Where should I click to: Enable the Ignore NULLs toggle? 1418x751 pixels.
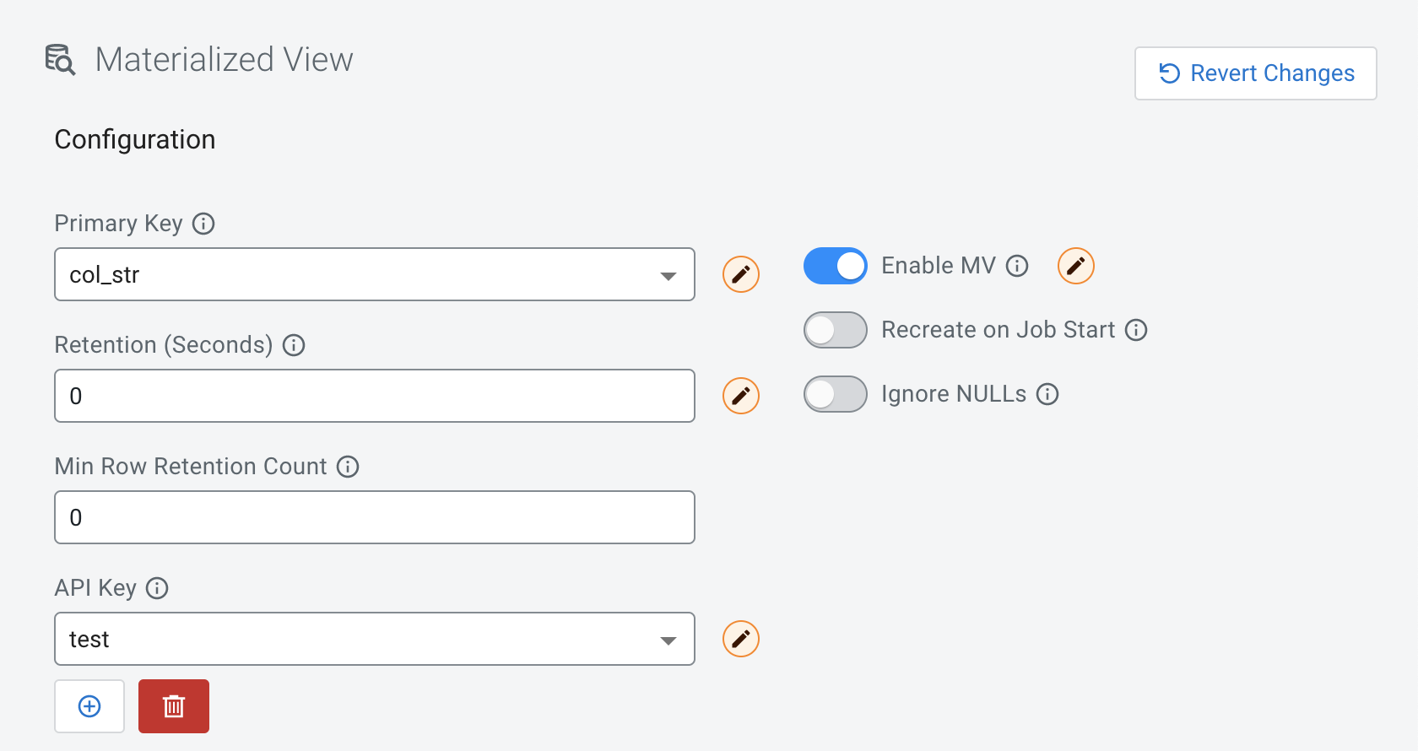[x=836, y=394]
